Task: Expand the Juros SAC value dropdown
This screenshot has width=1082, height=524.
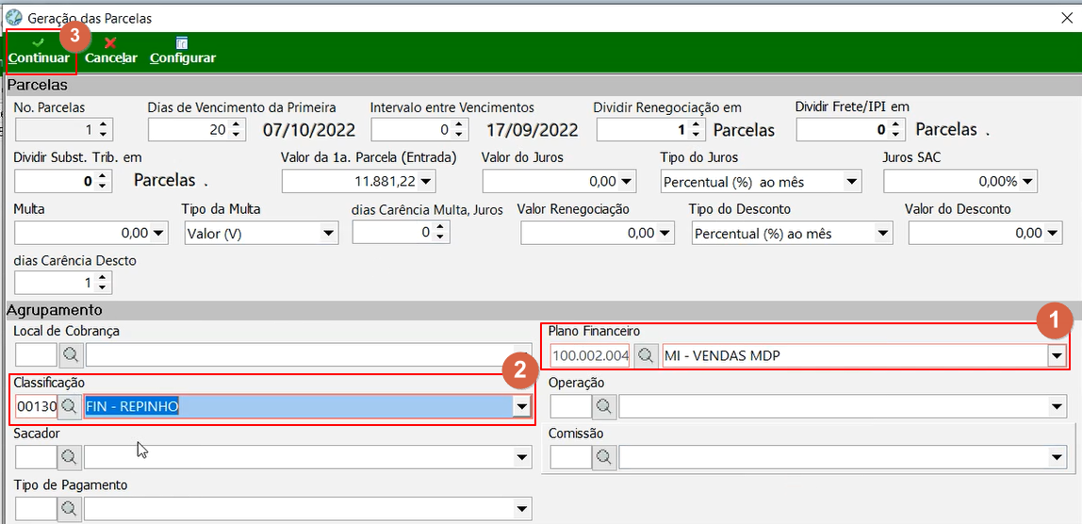Action: pyautogui.click(x=1027, y=182)
